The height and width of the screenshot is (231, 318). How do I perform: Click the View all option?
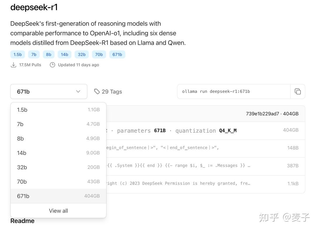click(x=58, y=211)
